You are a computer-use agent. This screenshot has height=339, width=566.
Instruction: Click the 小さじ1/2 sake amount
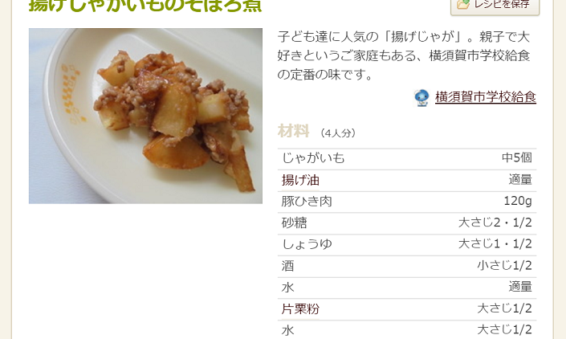click(x=504, y=265)
